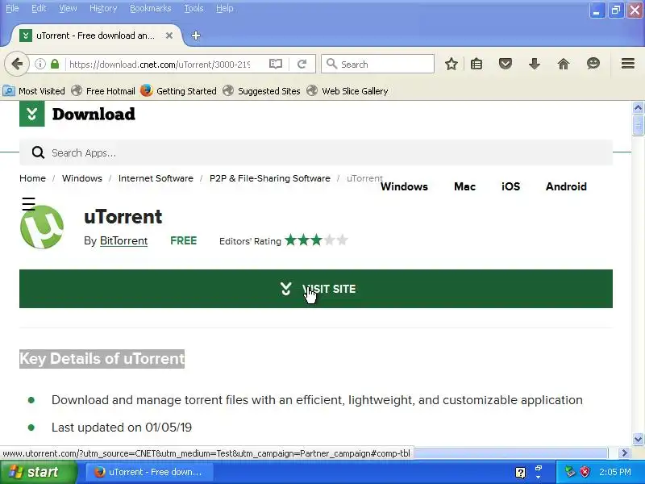The height and width of the screenshot is (484, 645).
Task: Switch to the Mac platform tab
Action: (x=465, y=186)
